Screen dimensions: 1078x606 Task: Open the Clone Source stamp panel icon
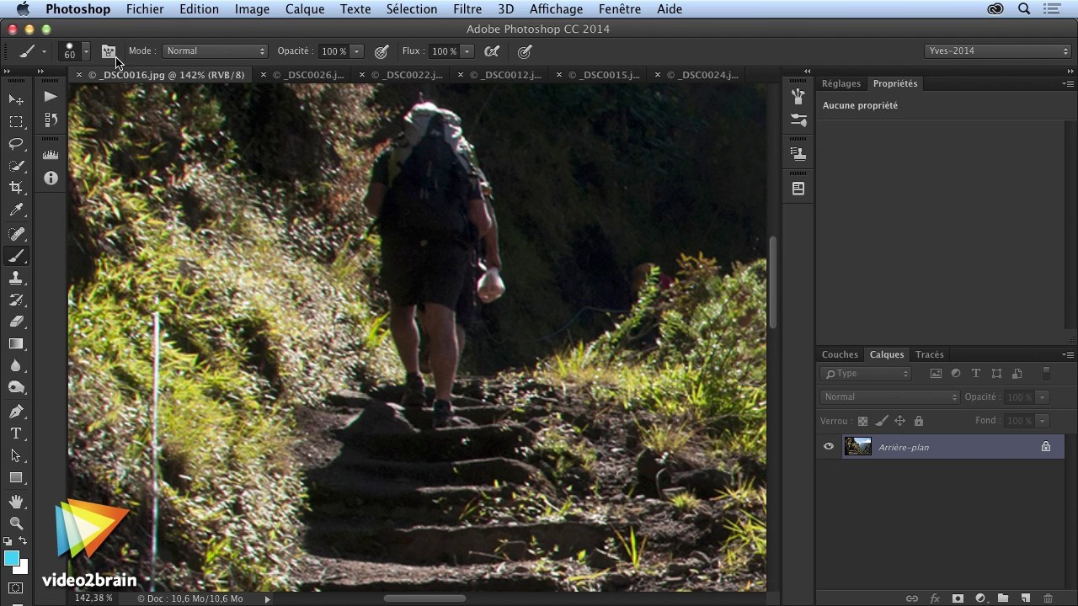tap(798, 155)
